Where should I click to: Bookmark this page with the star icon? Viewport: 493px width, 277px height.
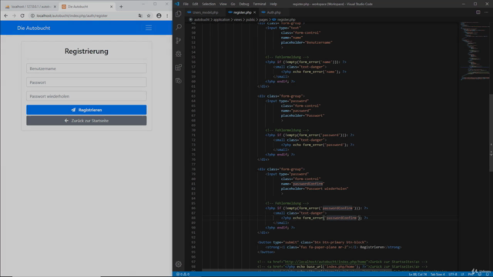coord(149,15)
